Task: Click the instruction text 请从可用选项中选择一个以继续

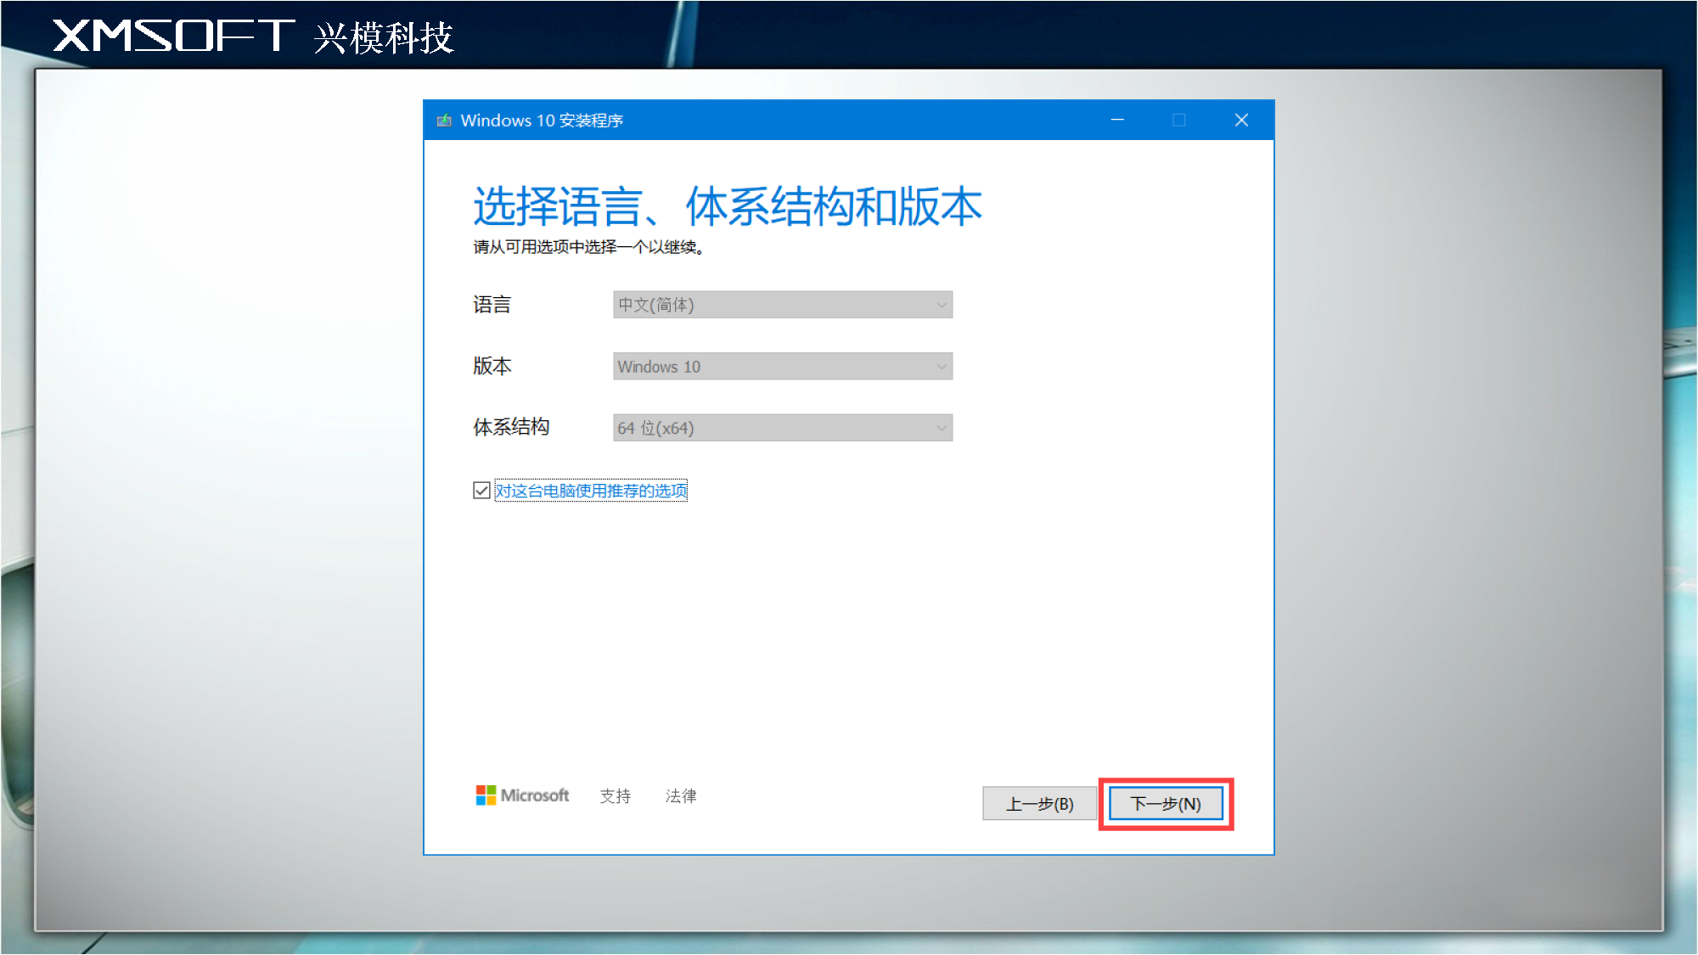Action: [x=588, y=247]
